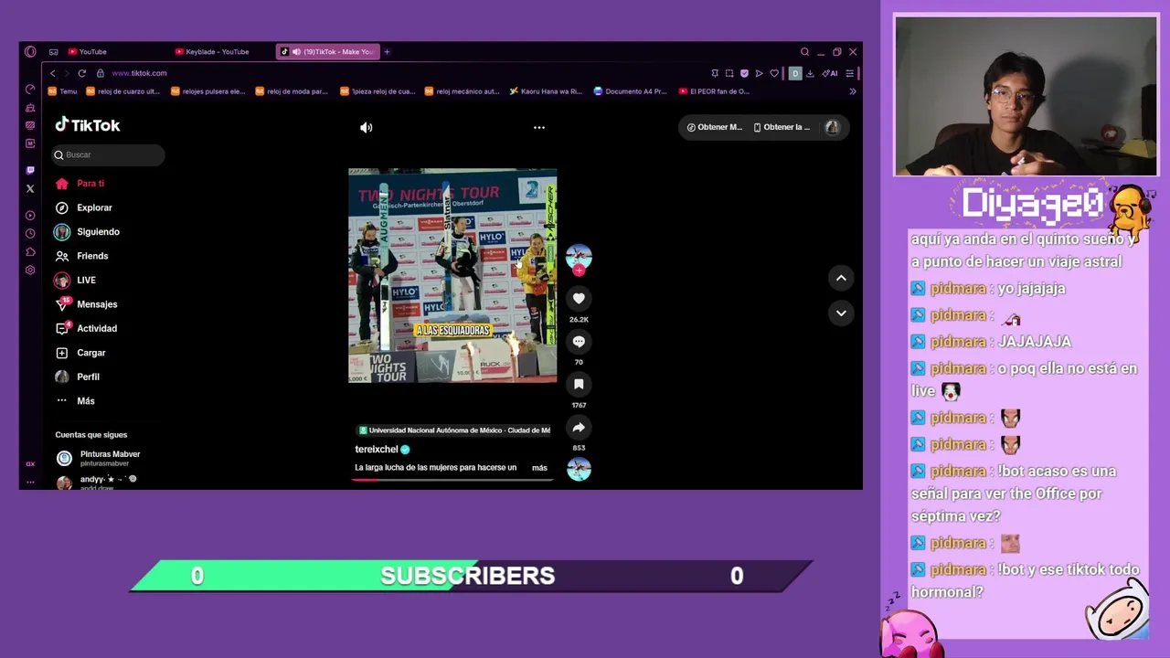1170x658 pixels.
Task: Open profile avatar in TikTok header
Action: [832, 127]
